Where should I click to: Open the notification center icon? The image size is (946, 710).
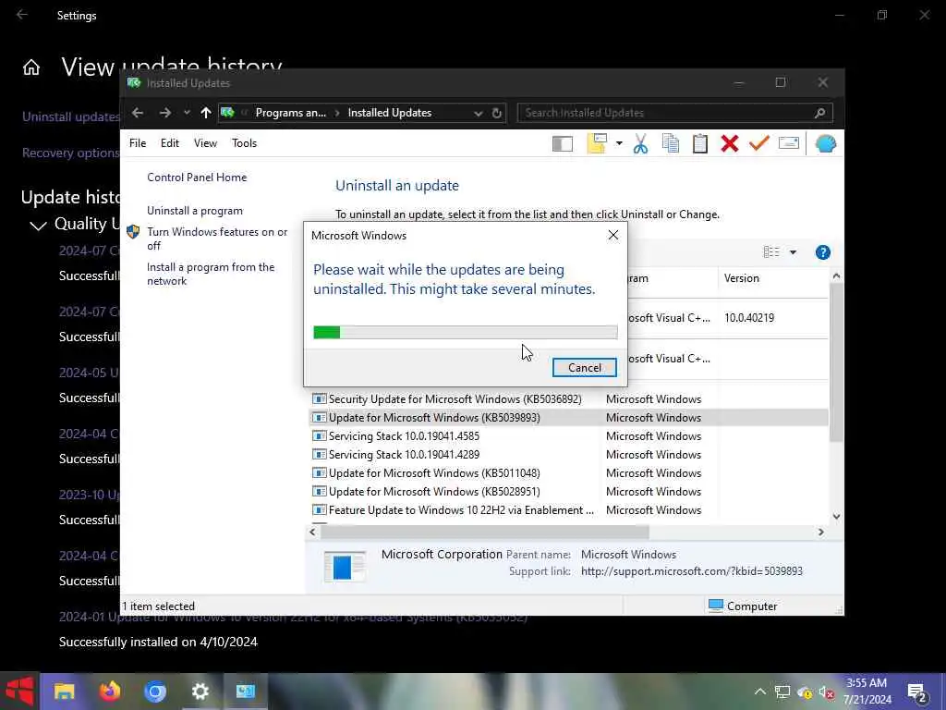coord(917,692)
